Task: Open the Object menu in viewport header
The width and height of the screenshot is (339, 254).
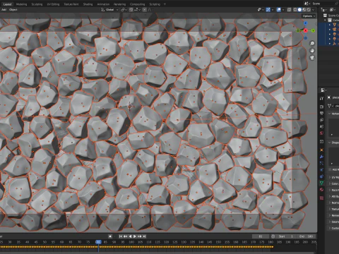Action: point(13,10)
